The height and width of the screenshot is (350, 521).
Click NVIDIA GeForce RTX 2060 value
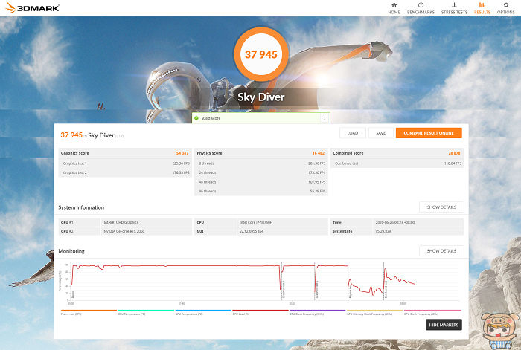pos(124,231)
